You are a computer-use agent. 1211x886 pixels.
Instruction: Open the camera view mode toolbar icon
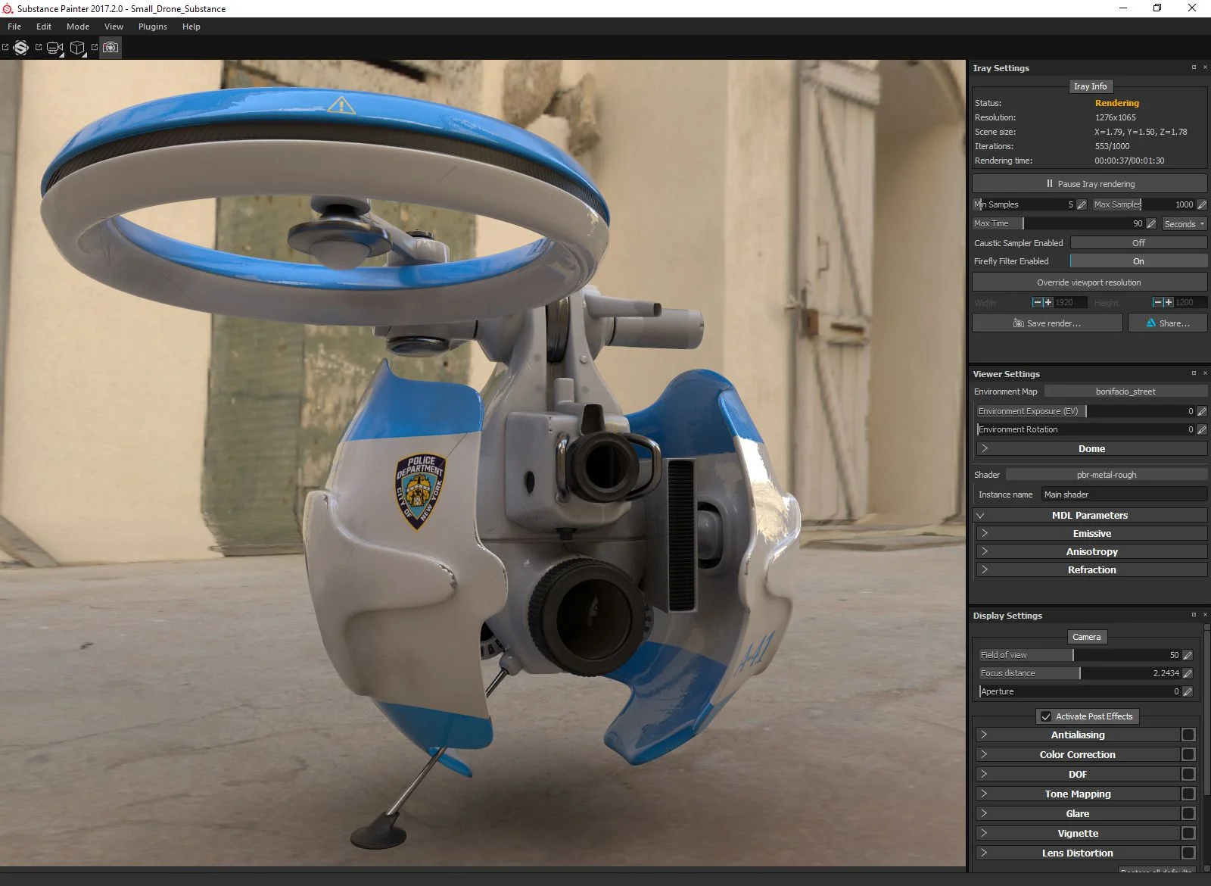(x=54, y=48)
